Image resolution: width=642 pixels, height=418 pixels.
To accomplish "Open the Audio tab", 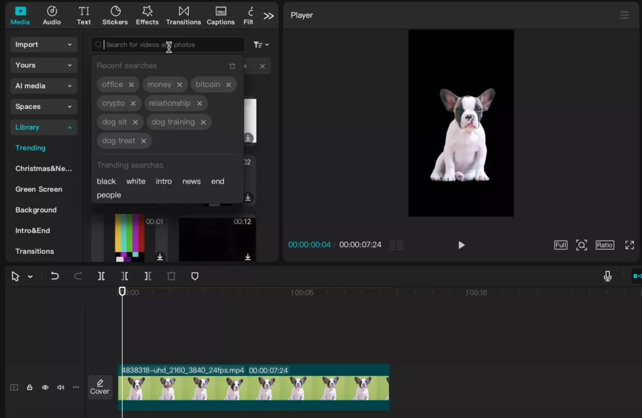I will [x=51, y=16].
